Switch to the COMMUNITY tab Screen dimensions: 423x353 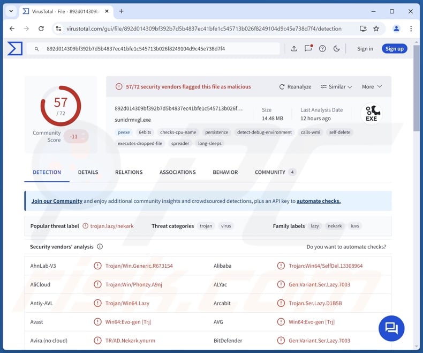click(275, 172)
